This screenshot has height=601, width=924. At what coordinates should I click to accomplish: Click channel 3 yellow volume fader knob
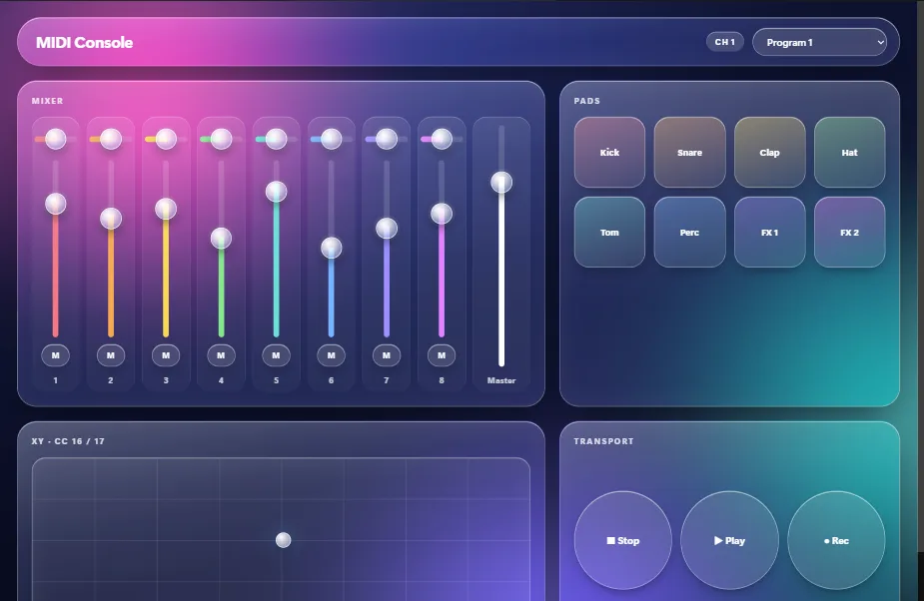pos(166,209)
